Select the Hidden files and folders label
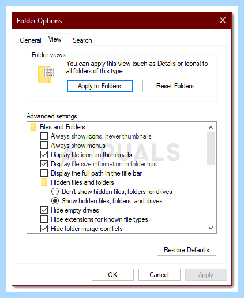Image resolution: width=244 pixels, height=298 pixels. click(x=82, y=182)
